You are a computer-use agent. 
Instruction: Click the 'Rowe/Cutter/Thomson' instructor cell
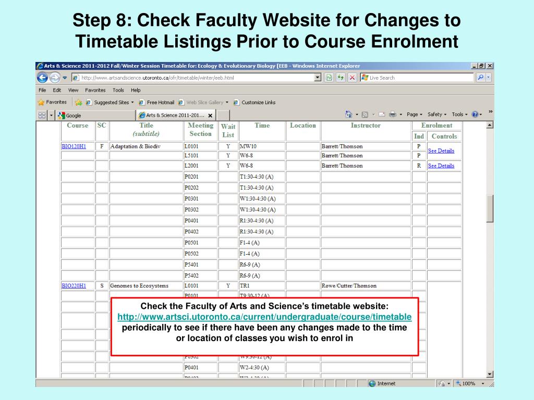tap(366, 286)
